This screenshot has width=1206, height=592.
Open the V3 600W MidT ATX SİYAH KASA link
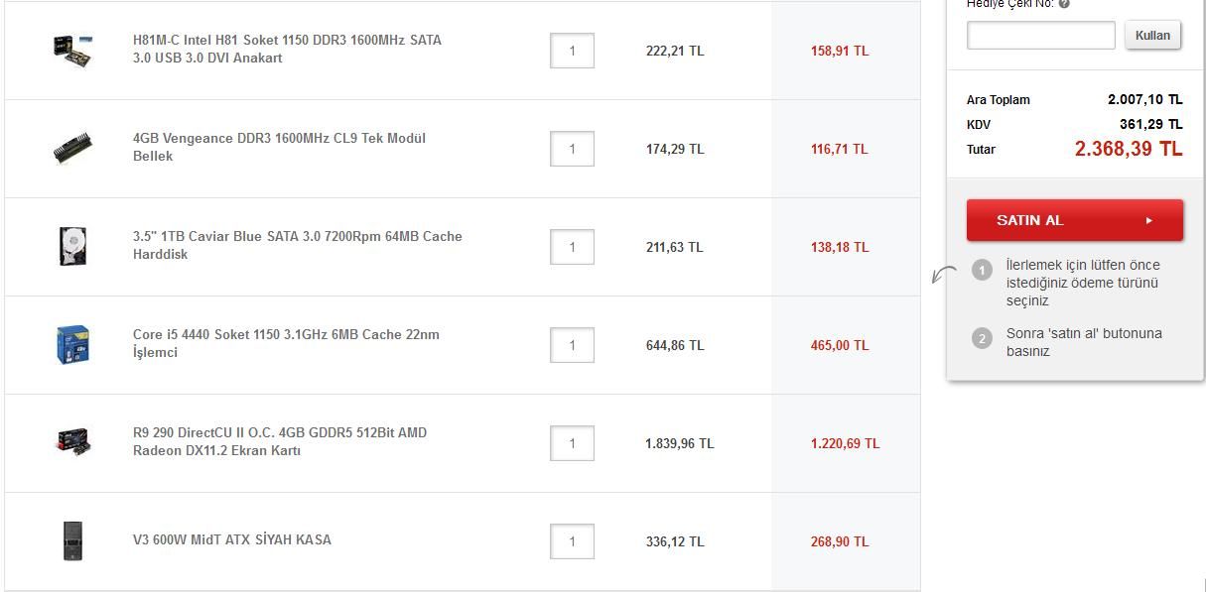coord(232,540)
